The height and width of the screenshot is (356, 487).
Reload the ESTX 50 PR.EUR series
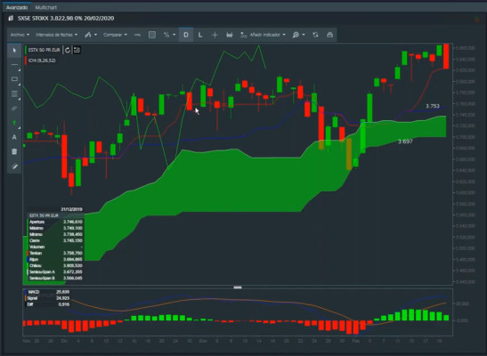coord(68,50)
